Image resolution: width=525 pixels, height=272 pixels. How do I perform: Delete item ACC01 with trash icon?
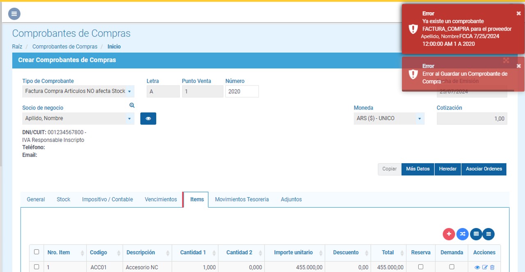[x=492, y=267]
